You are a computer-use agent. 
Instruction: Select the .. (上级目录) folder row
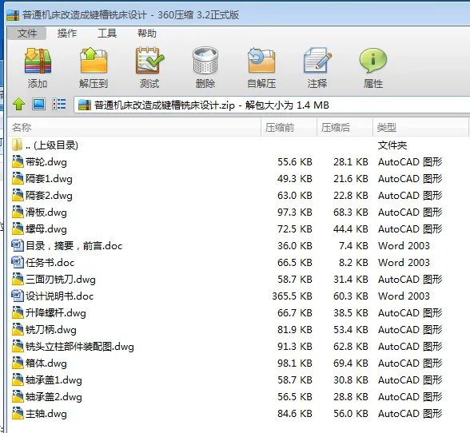(x=238, y=145)
